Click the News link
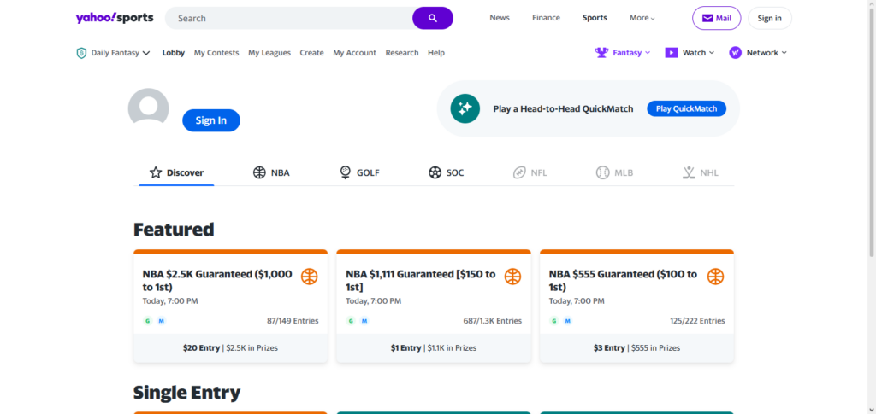Image resolution: width=876 pixels, height=414 pixels. point(500,18)
